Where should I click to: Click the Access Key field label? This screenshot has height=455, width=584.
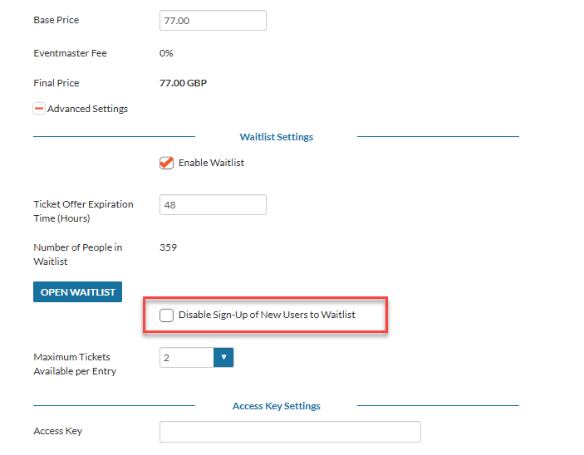pos(57,431)
